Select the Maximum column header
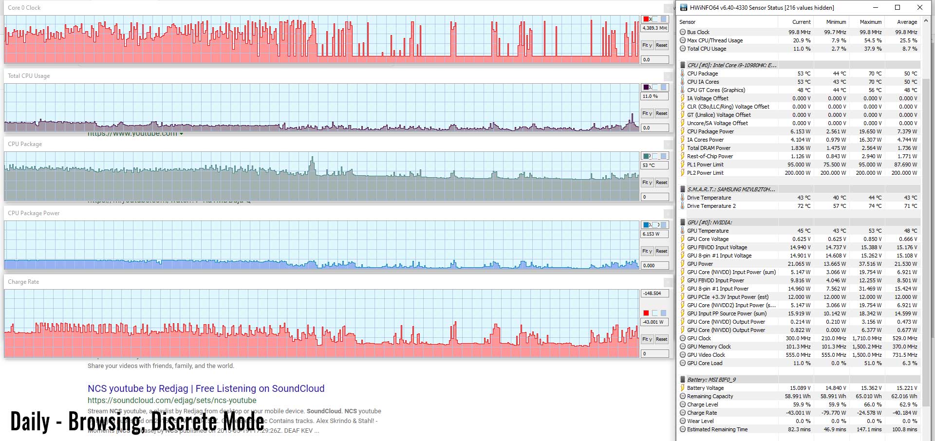Viewport: 935px width, 441px height. point(870,22)
